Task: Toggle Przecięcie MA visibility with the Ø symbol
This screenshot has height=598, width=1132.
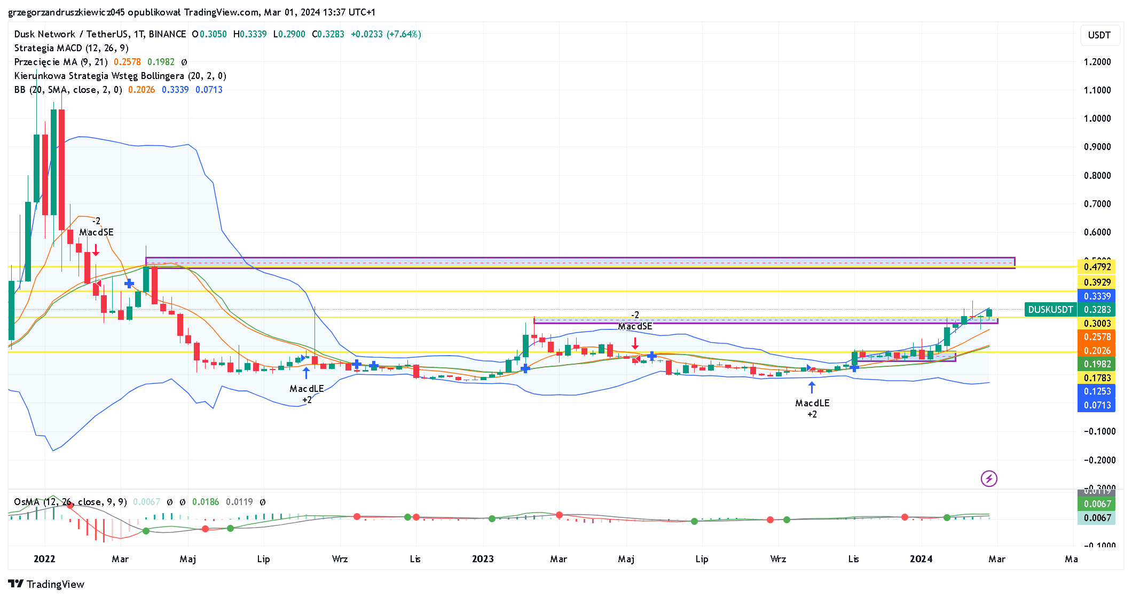Action: tap(183, 62)
